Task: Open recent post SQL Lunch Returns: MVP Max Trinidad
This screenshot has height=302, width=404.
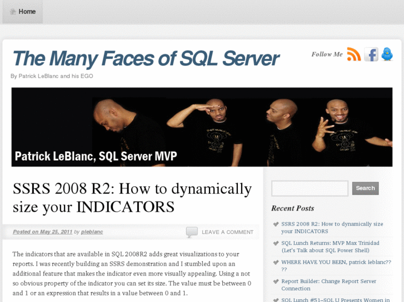Action: point(330,247)
